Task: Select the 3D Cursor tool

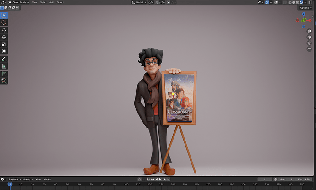Action: click(4, 22)
